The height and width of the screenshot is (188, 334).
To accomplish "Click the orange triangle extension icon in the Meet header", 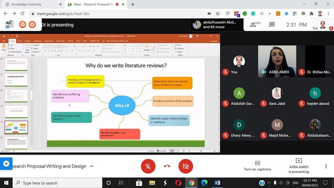I will 23,25.
